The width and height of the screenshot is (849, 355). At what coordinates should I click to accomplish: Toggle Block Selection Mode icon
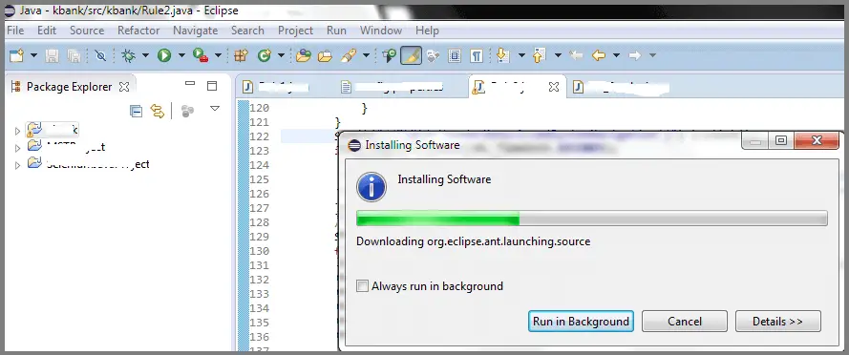(455, 55)
